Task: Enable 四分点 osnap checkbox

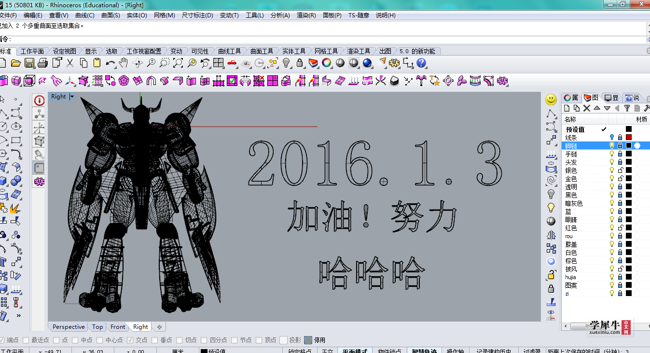Action: pyautogui.click(x=204, y=340)
